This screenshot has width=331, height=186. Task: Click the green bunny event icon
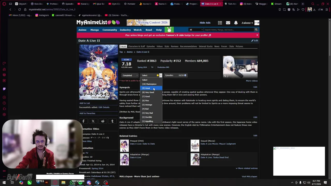pyautogui.click(x=169, y=30)
